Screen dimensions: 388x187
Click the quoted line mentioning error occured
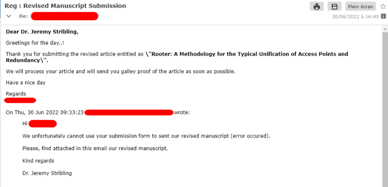click(146, 136)
